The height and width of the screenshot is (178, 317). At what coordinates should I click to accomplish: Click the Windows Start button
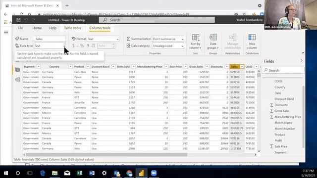click(6, 173)
